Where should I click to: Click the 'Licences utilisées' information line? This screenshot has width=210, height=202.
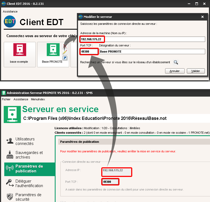[x=97, y=128]
